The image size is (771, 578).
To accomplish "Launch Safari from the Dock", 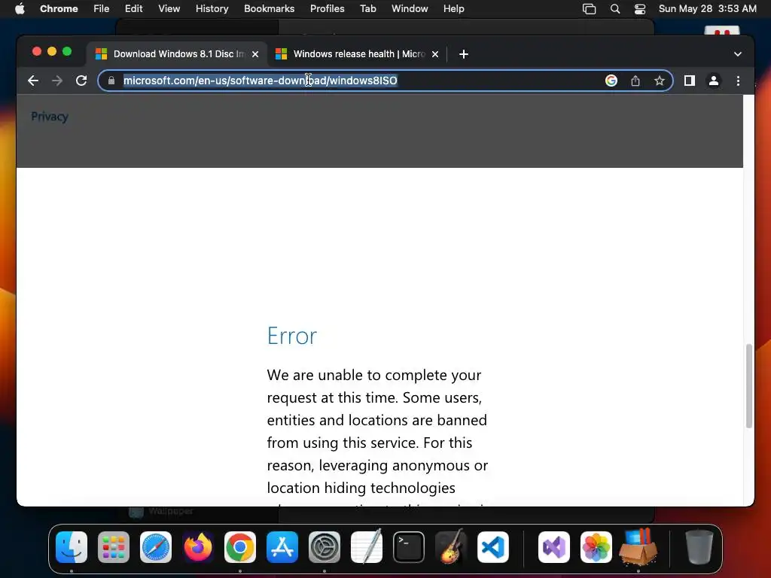I will click(x=156, y=547).
